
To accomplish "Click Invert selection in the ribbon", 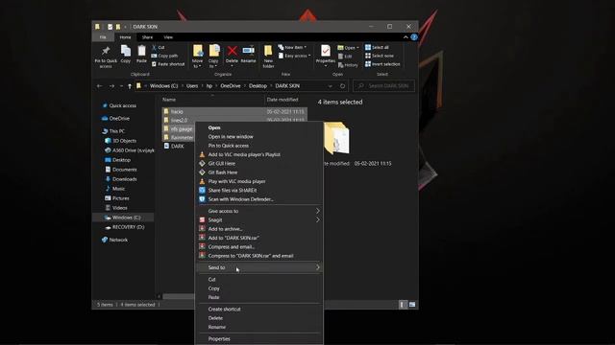I will coord(382,64).
